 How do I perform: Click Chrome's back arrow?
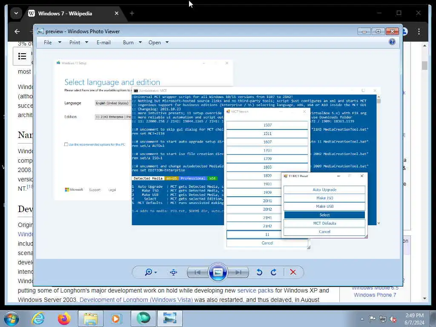point(17,32)
